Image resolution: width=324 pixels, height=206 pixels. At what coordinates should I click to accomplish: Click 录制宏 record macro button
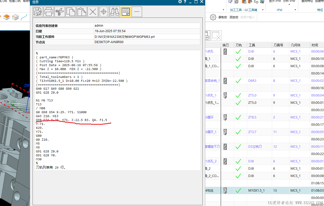click(x=223, y=17)
